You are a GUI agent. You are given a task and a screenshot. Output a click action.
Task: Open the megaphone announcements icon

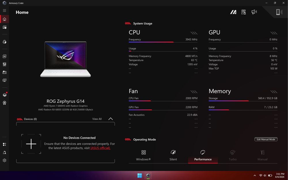click(x=254, y=12)
